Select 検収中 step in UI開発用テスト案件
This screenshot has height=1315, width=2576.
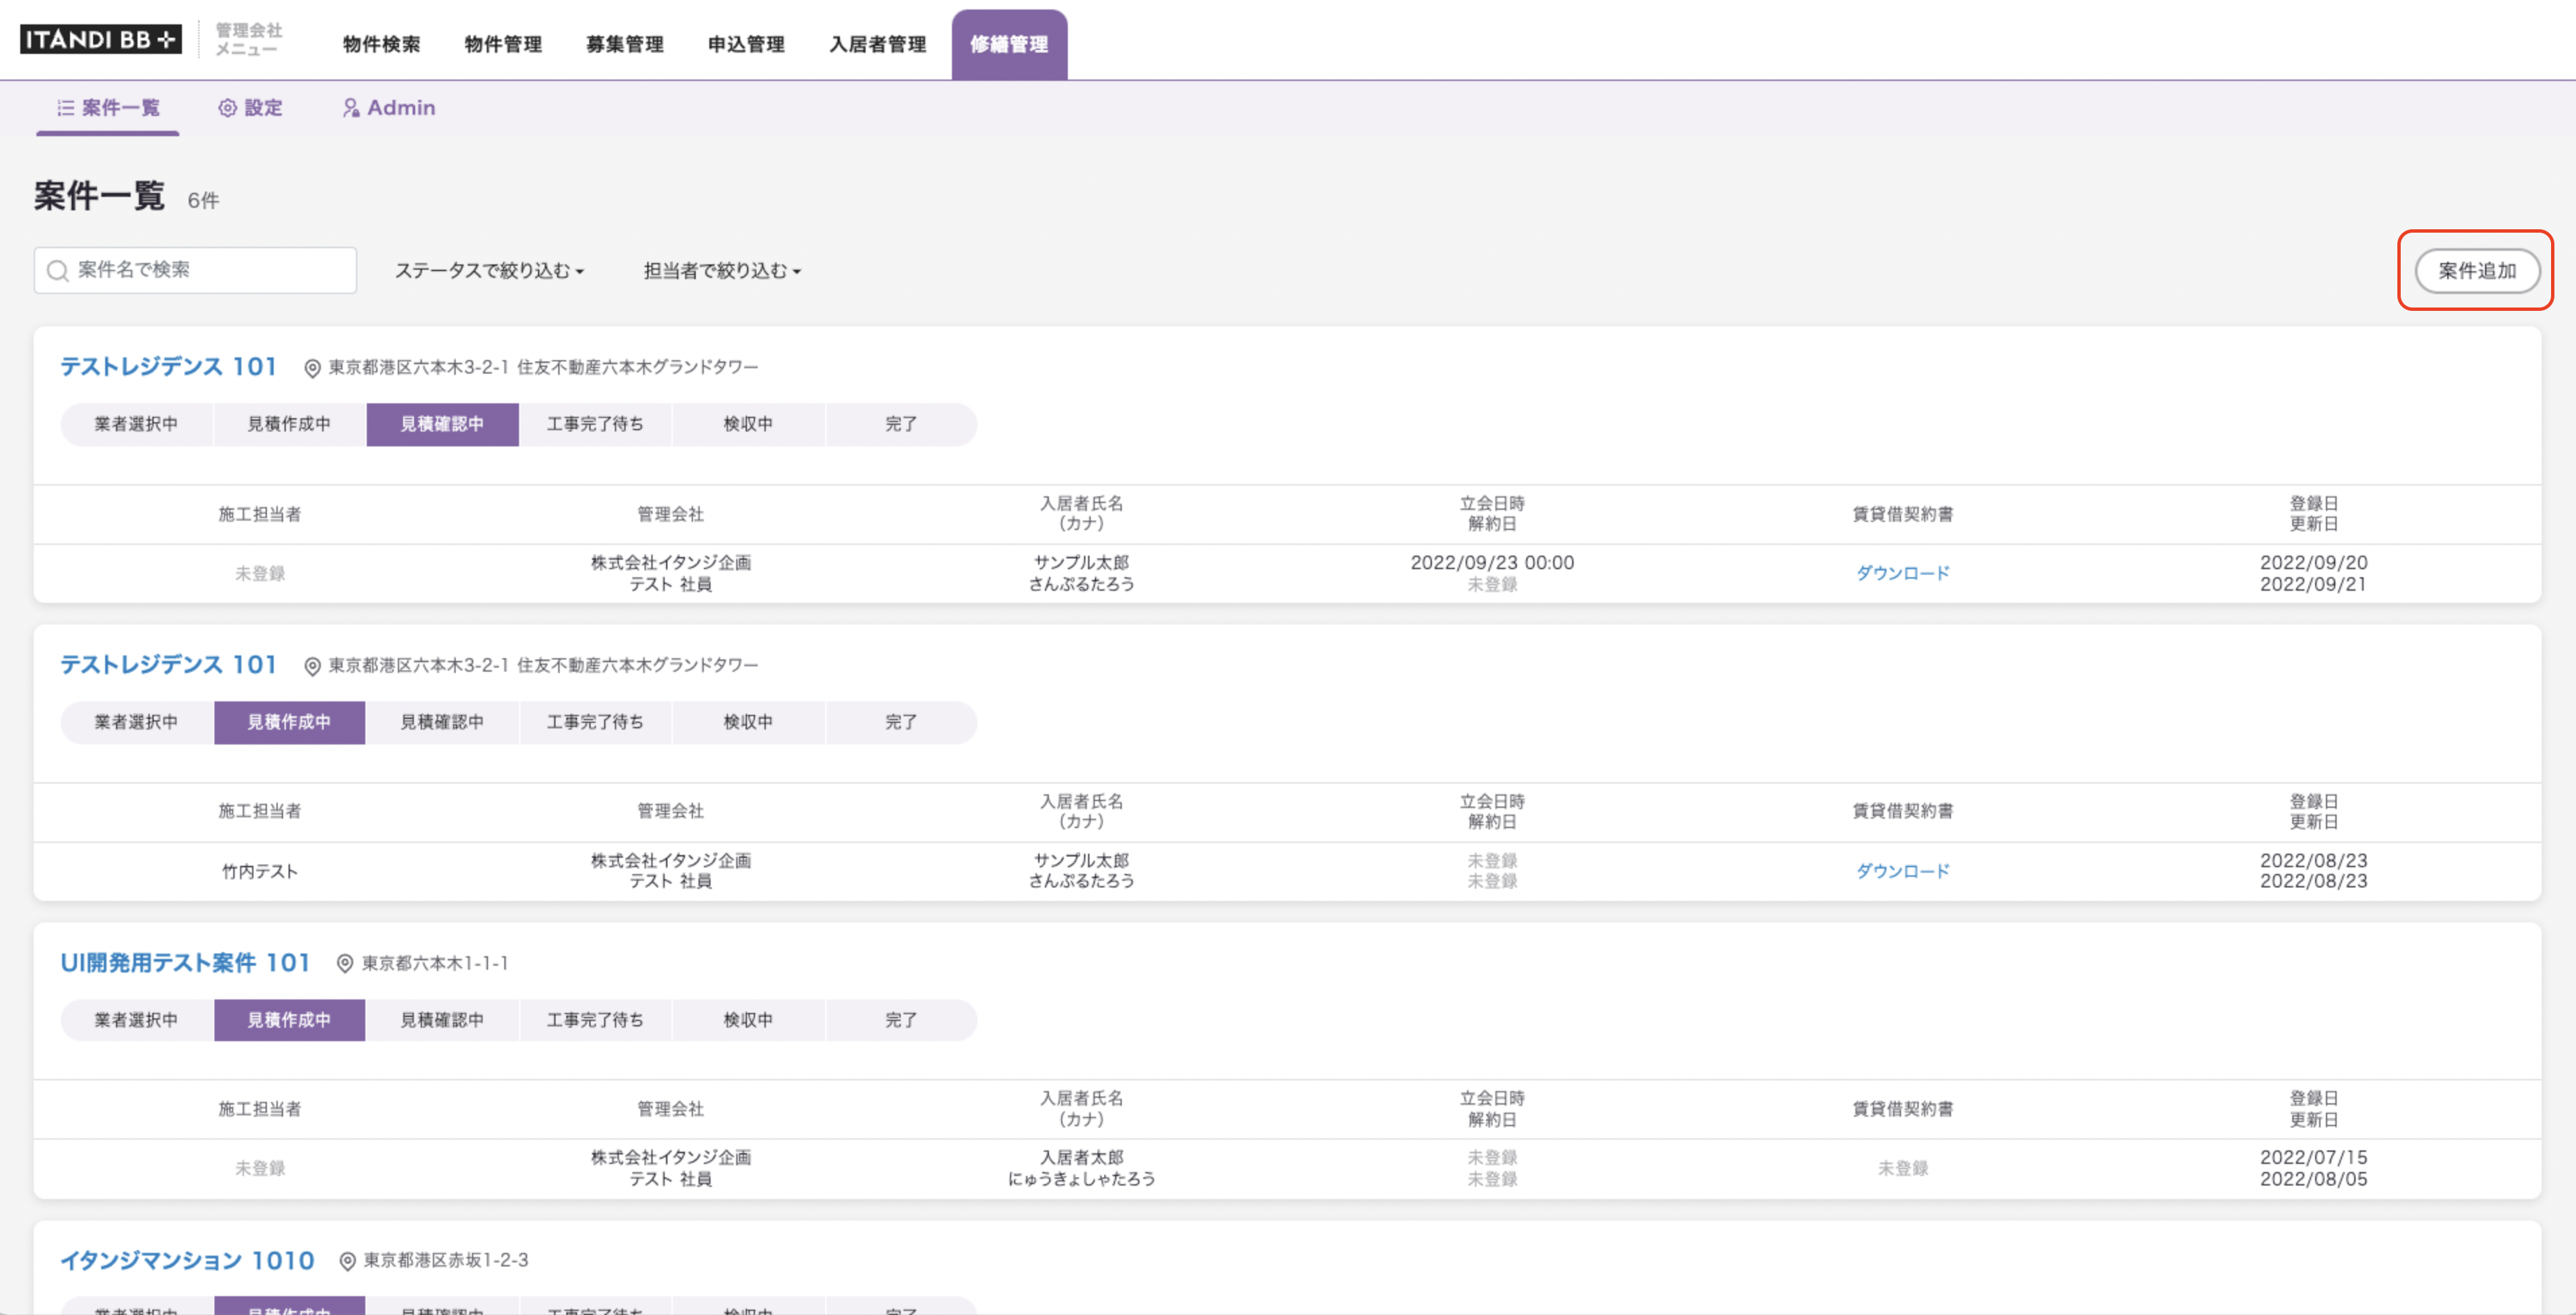coord(748,1020)
